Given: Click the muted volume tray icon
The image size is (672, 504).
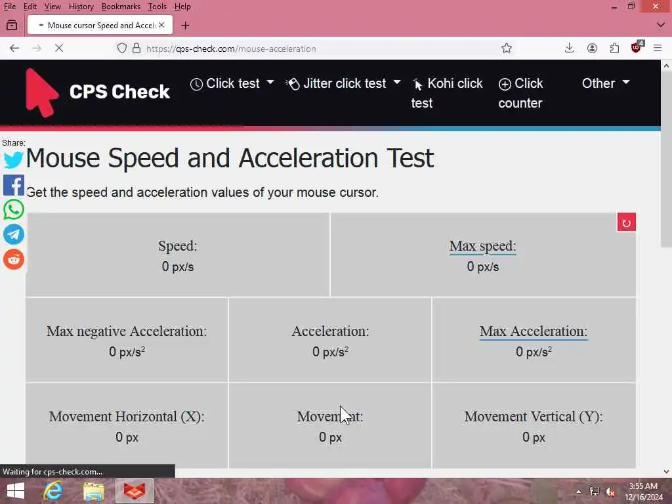Looking at the screenshot, I should [x=610, y=492].
